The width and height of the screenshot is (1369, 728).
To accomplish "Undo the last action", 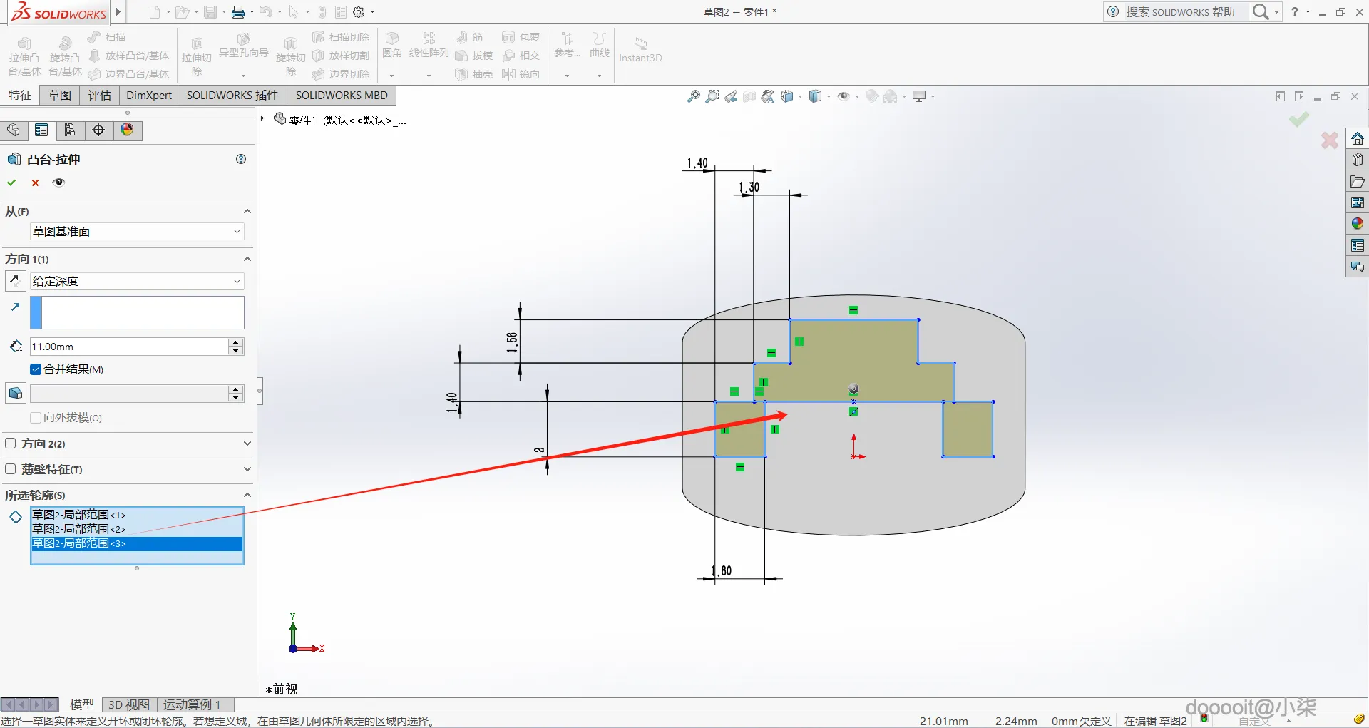I will pos(266,12).
